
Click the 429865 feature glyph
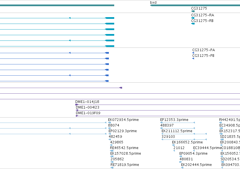coord(111,145)
